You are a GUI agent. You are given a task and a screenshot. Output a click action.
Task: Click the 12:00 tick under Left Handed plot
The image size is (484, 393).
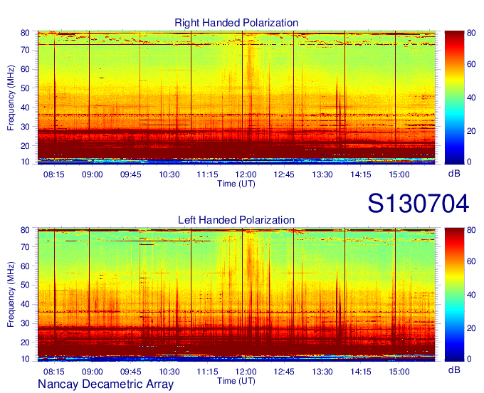(x=246, y=372)
